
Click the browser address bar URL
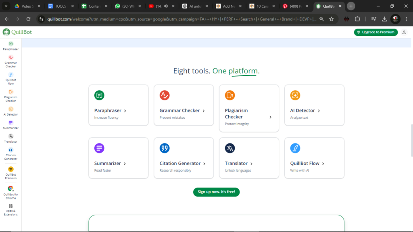coord(181,19)
